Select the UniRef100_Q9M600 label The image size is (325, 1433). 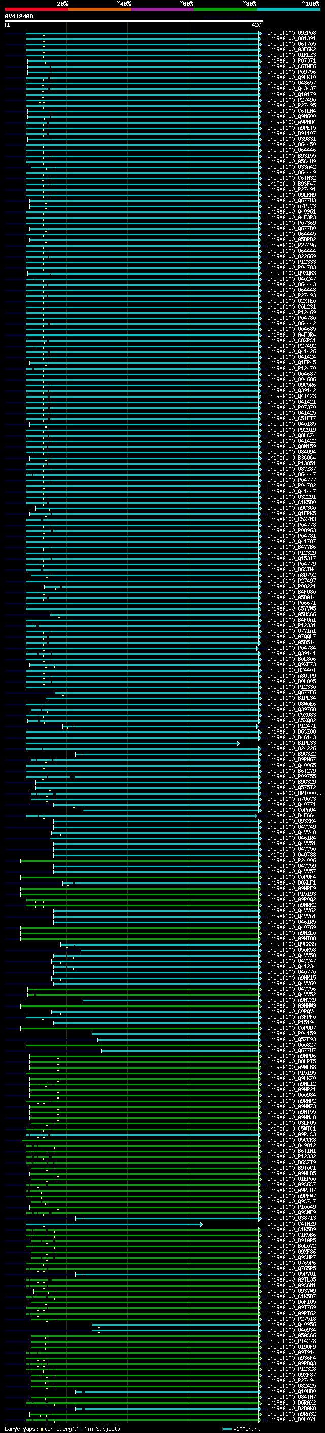pyautogui.click(x=291, y=116)
